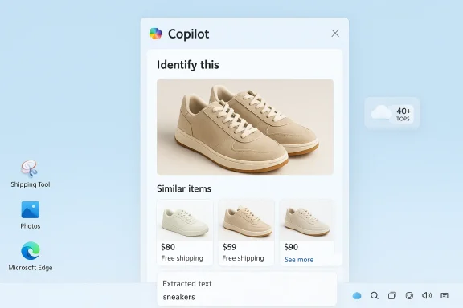Launch Microsoft Edge from the desktop
This screenshot has width=463, height=308.
pos(30,257)
